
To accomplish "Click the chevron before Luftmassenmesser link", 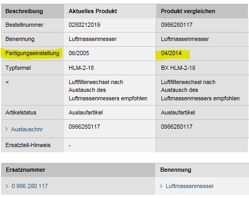I will point(161,186).
